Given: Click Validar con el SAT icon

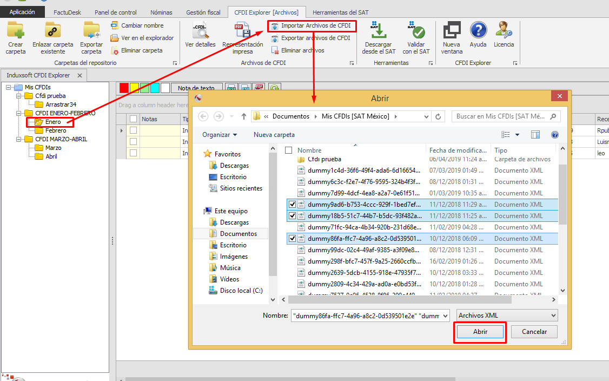Looking at the screenshot, I should (x=416, y=30).
